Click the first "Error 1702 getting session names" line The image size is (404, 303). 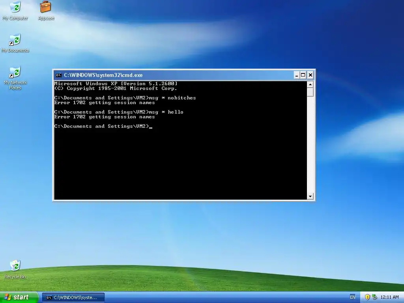point(105,103)
